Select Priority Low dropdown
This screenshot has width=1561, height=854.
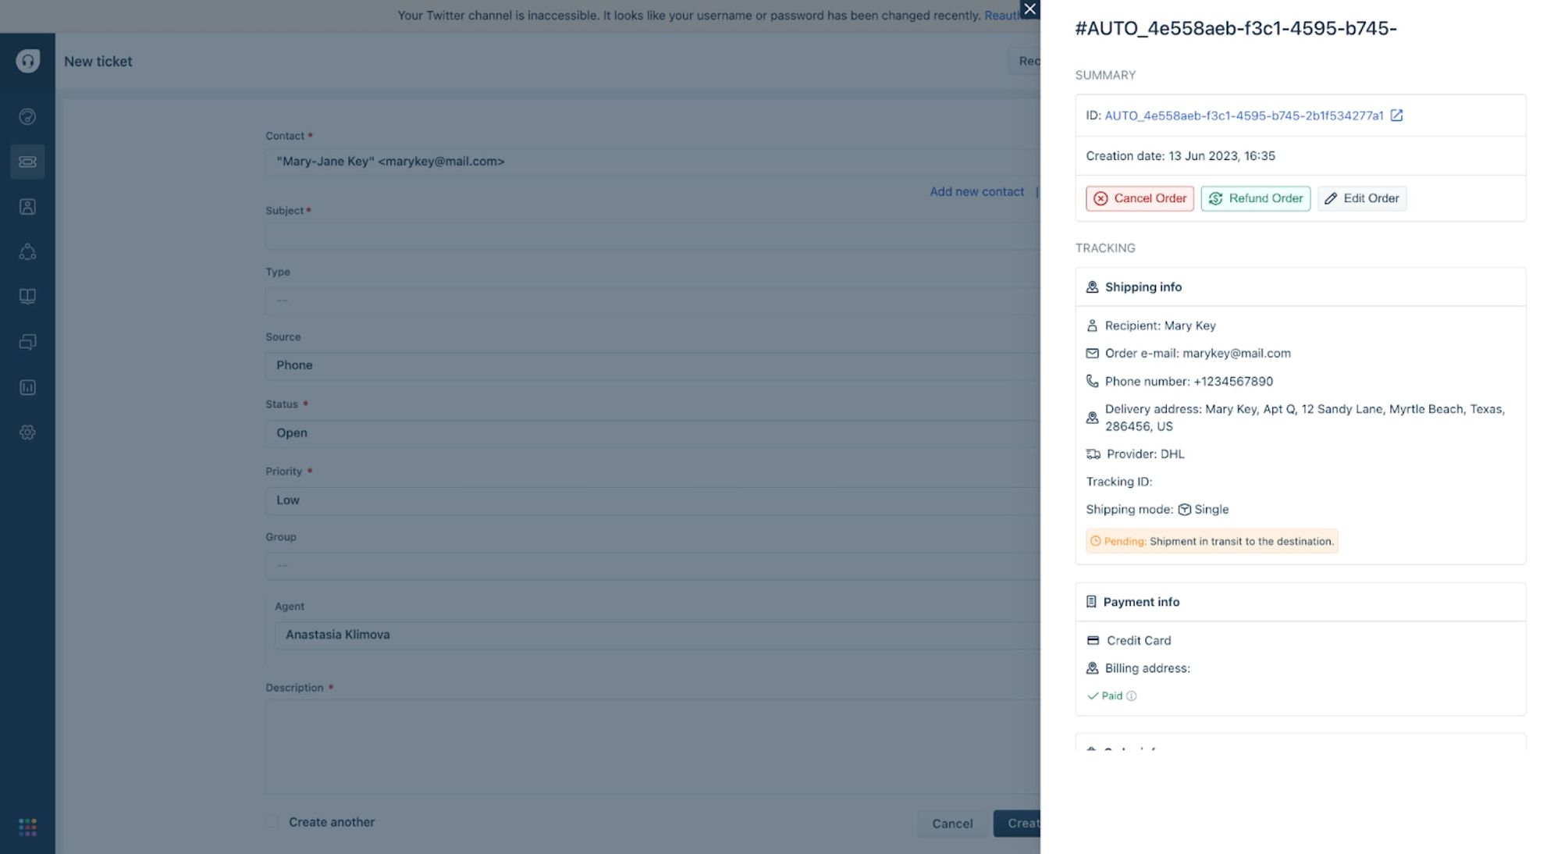663,500
